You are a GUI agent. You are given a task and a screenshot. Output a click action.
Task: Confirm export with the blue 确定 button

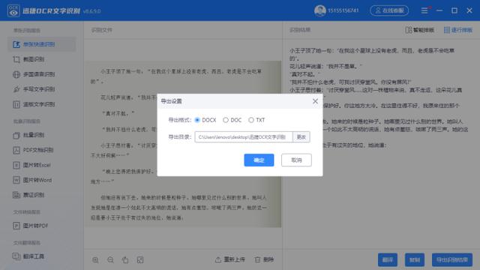[259, 160]
